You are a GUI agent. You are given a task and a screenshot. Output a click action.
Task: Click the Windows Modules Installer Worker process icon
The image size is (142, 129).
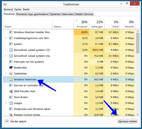11,32
